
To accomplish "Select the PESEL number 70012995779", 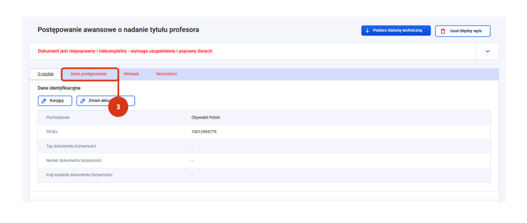I will click(x=204, y=132).
